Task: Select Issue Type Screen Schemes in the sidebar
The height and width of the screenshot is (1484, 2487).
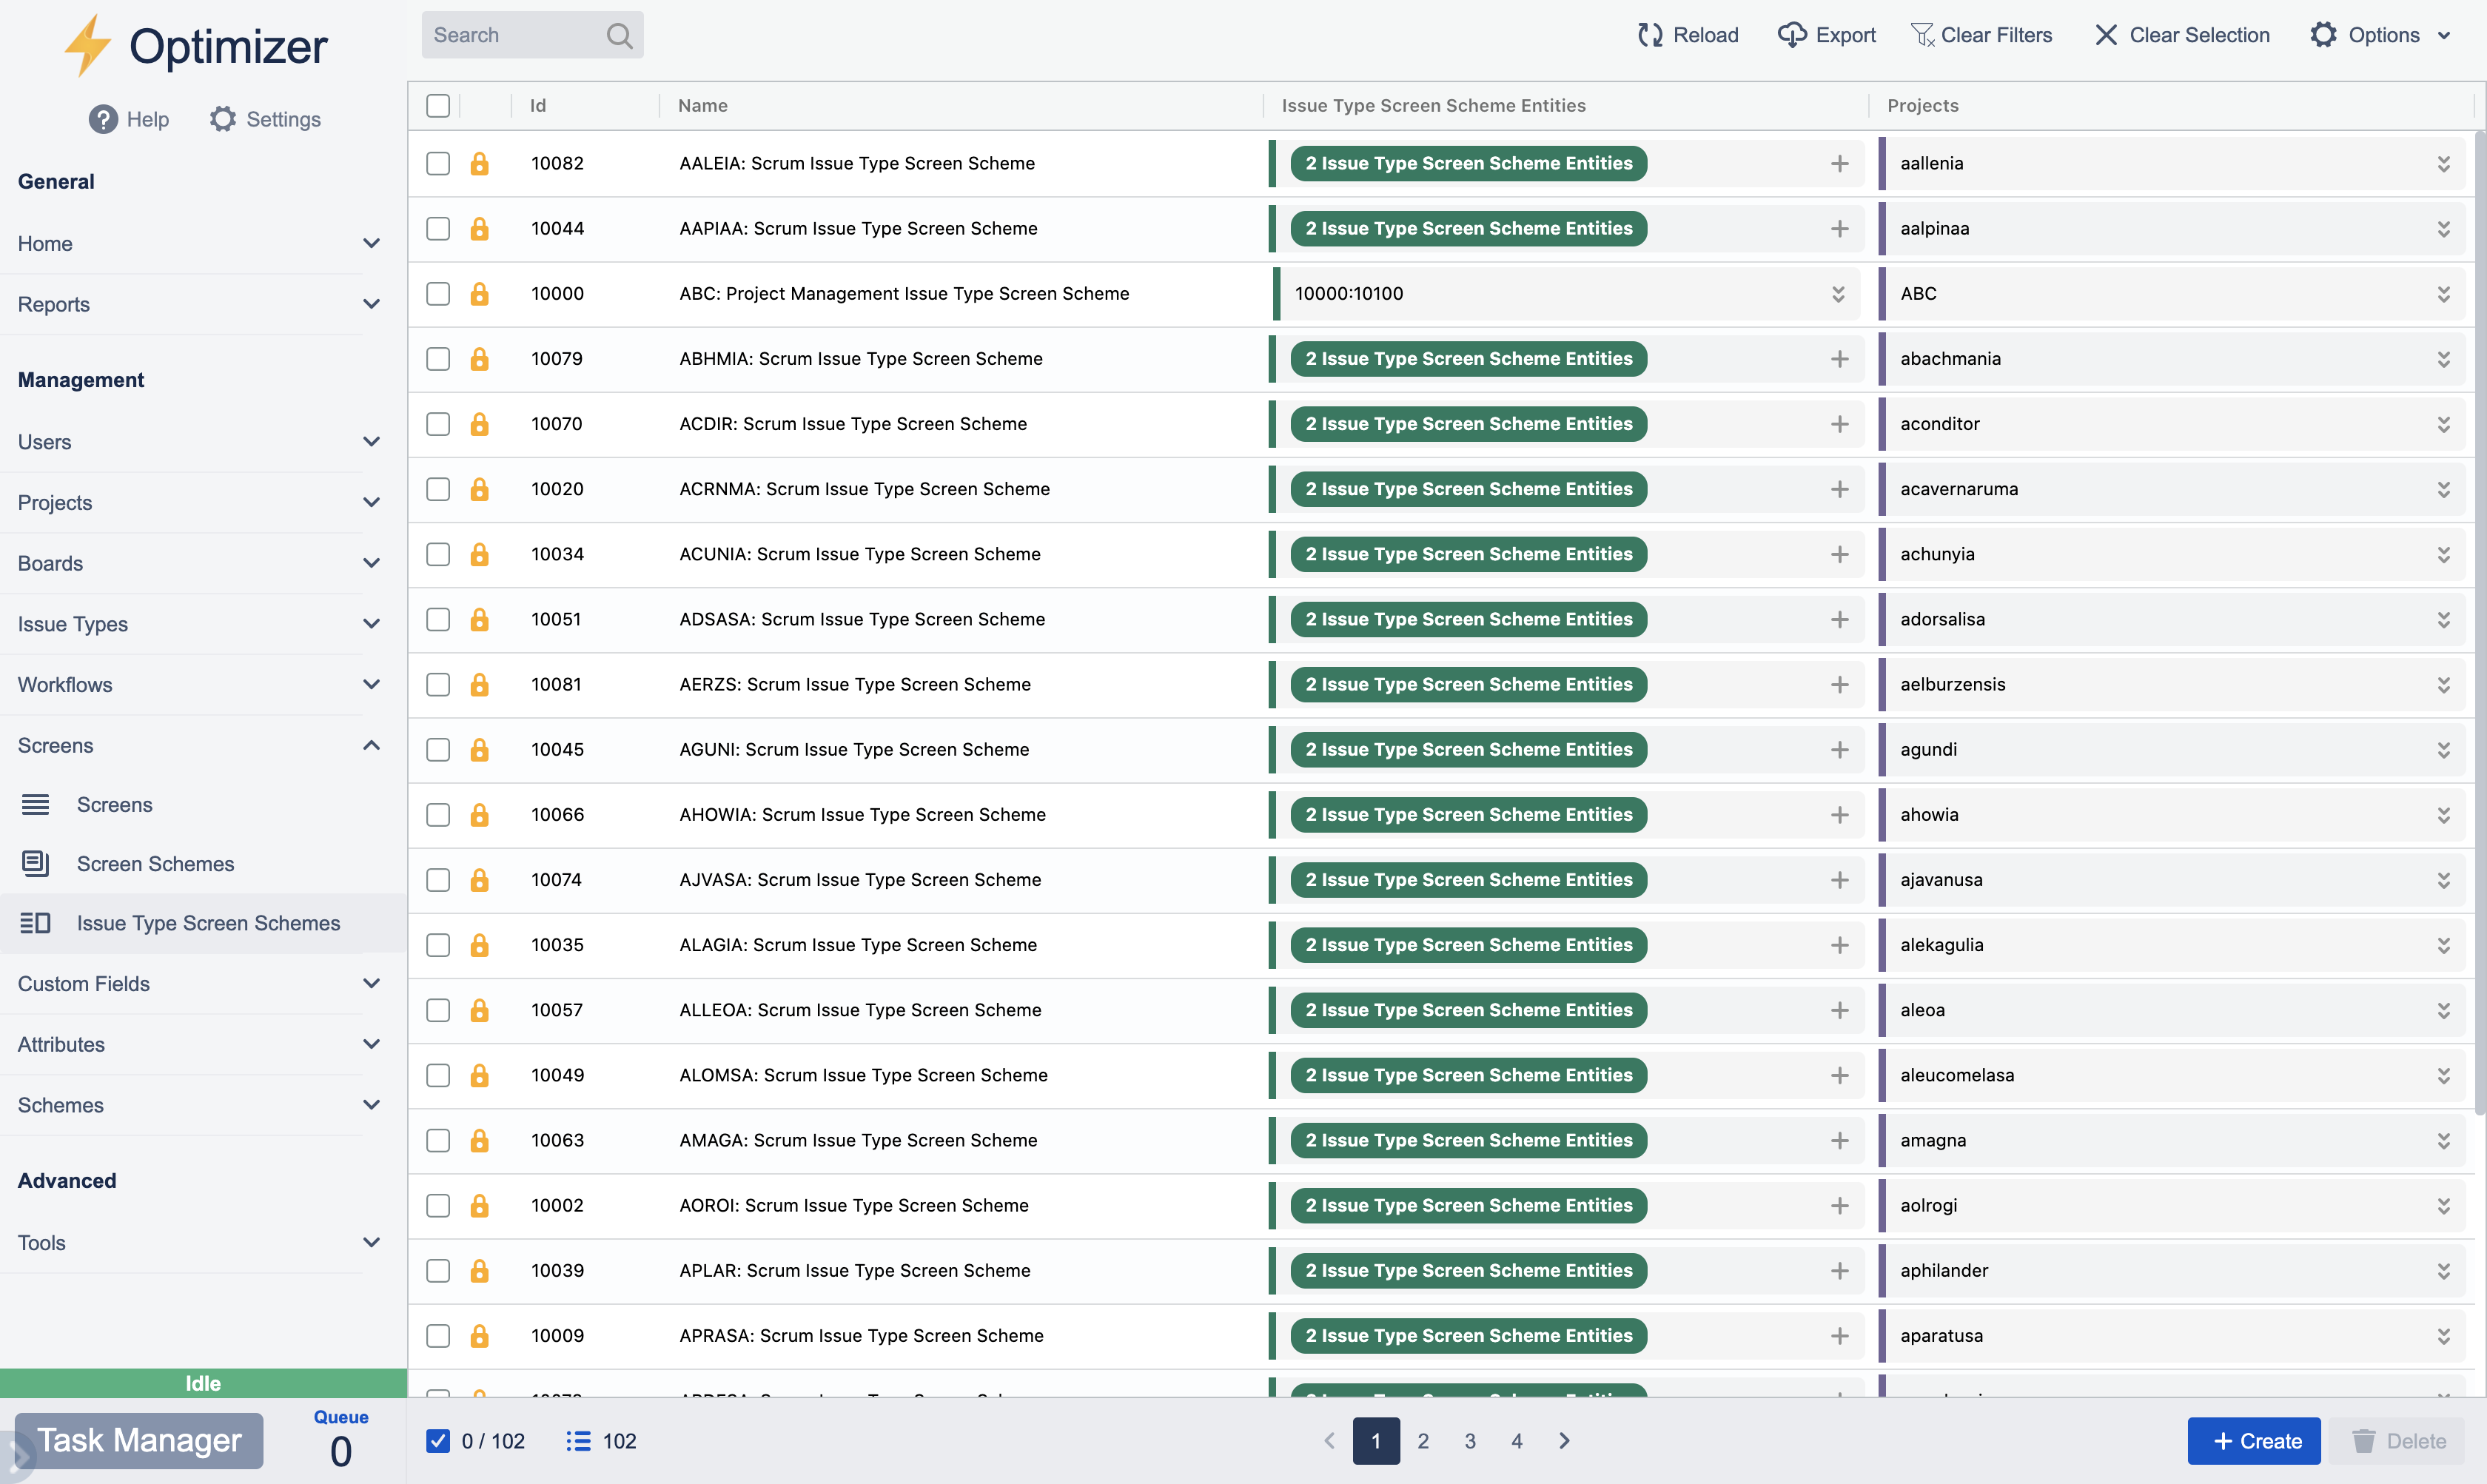Action: coord(208,922)
